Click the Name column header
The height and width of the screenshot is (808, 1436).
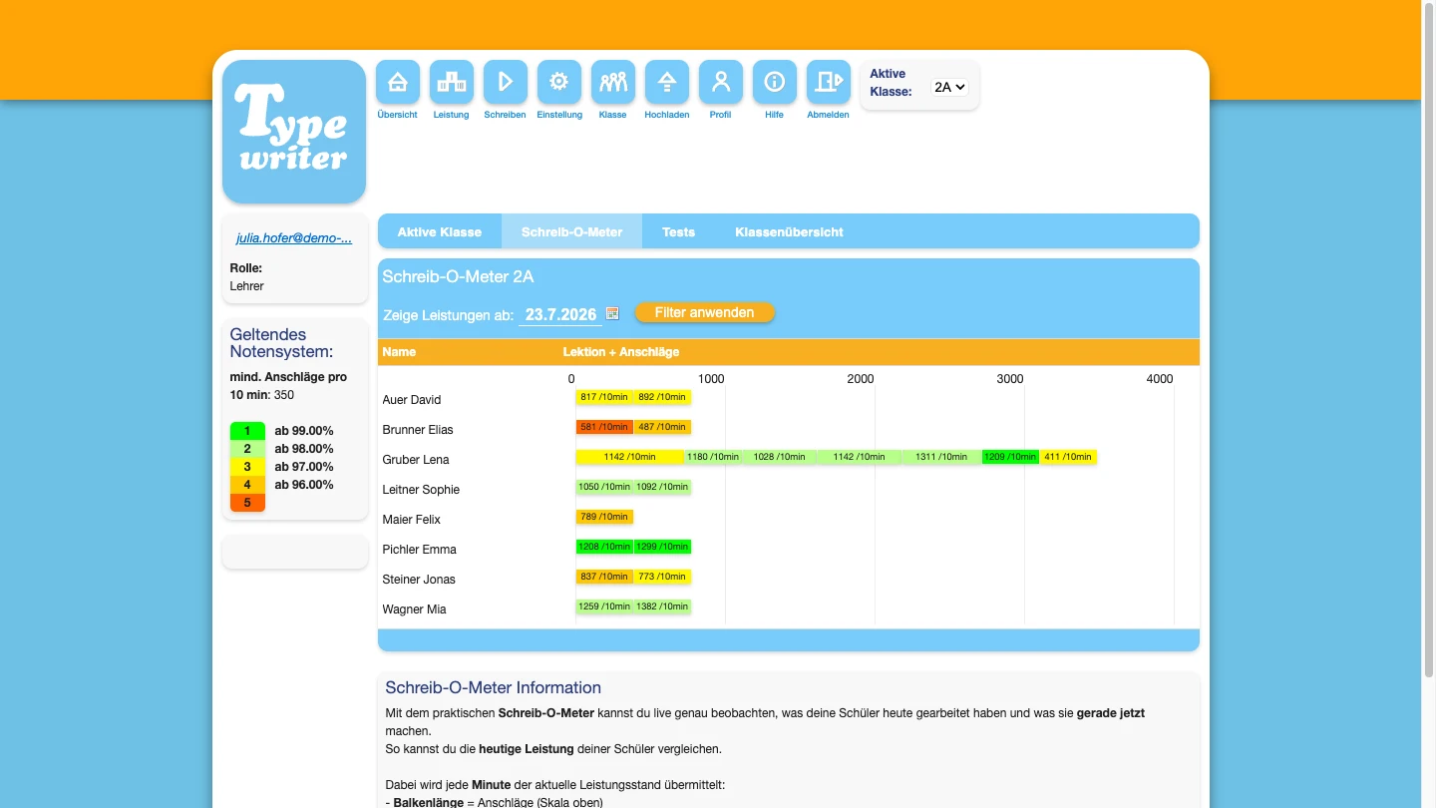click(399, 352)
